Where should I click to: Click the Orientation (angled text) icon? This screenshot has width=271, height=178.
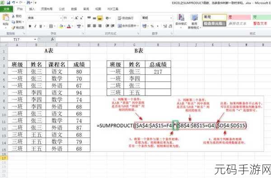tap(107, 18)
